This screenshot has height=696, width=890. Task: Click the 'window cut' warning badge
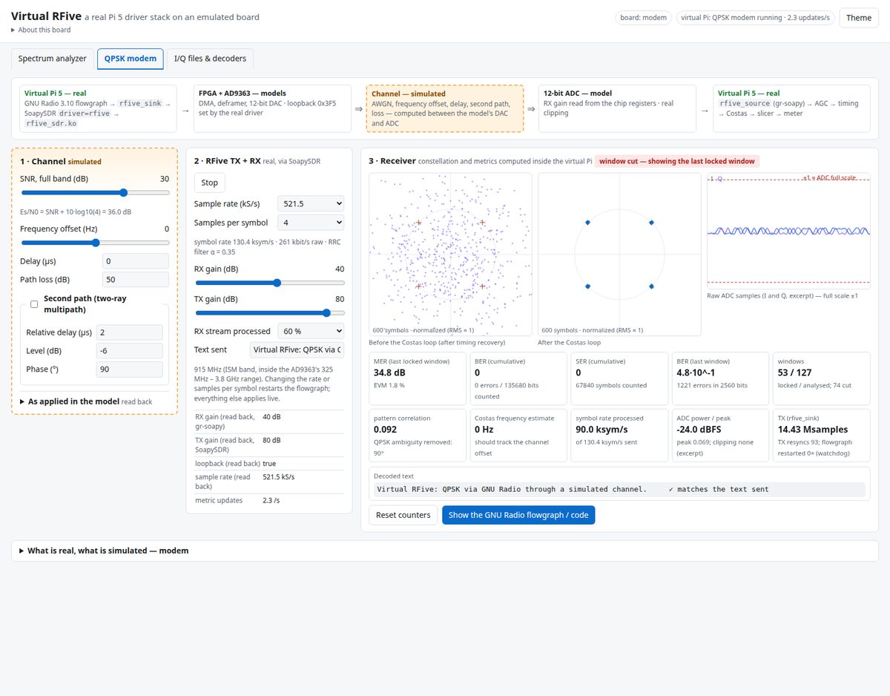click(x=677, y=161)
